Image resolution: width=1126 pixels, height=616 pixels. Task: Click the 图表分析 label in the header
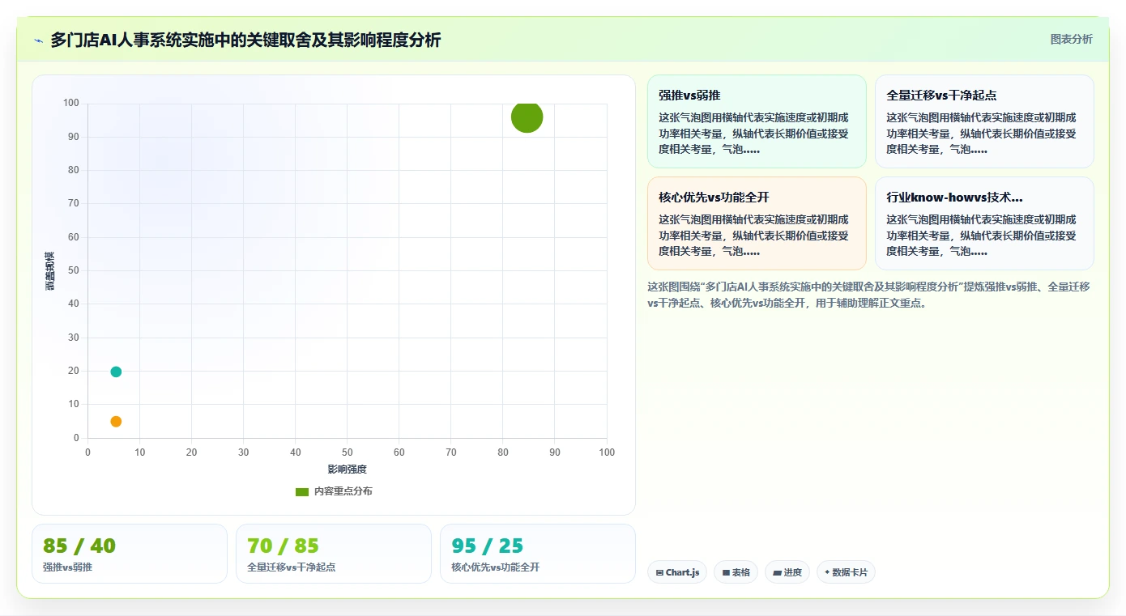click(x=1071, y=39)
